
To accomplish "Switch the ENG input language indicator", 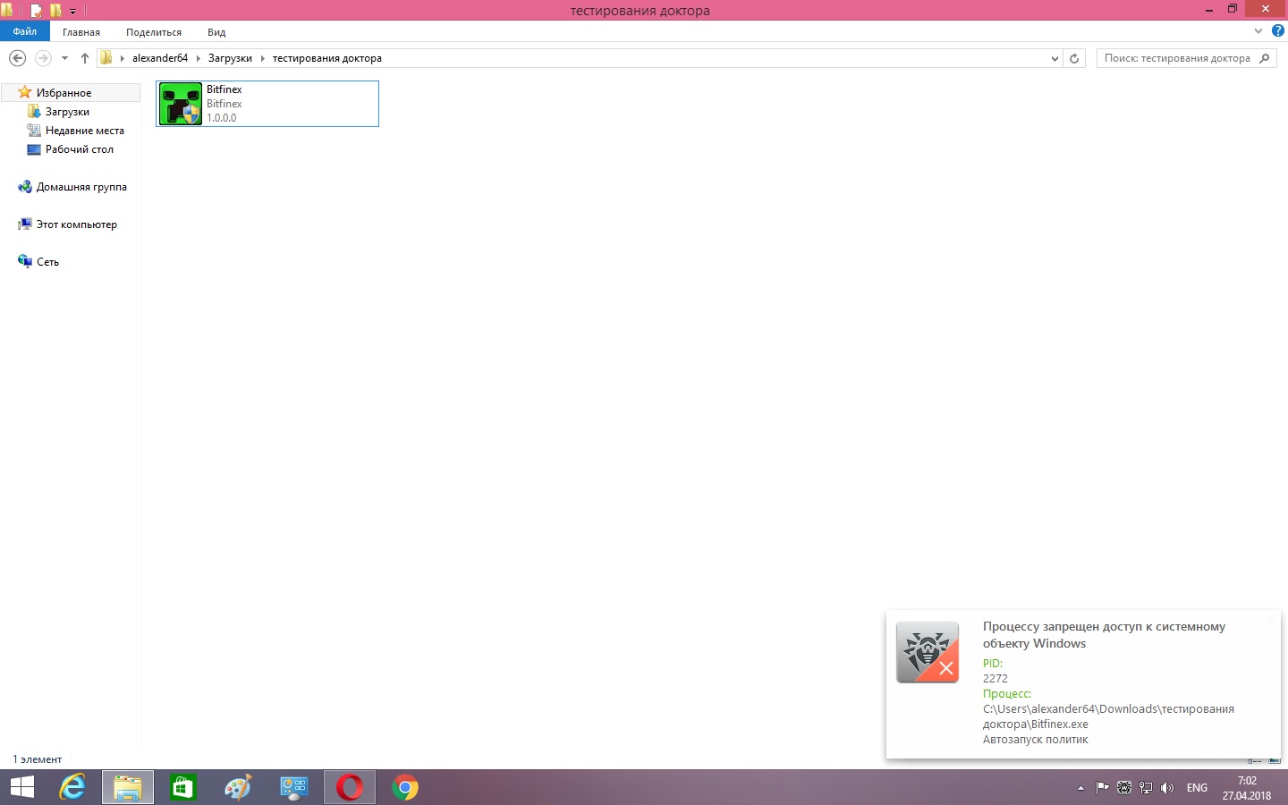I will point(1197,788).
